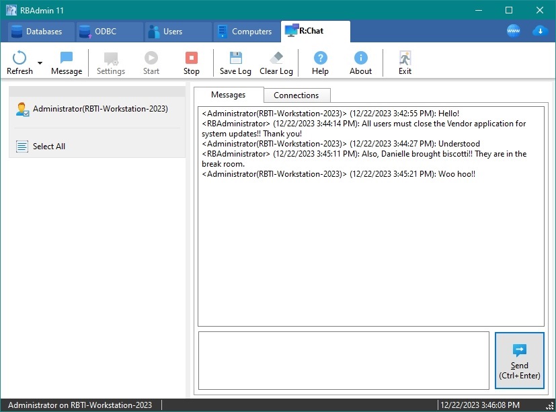Open the Refresh dropdown arrow
The width and height of the screenshot is (556, 412).
click(x=40, y=63)
